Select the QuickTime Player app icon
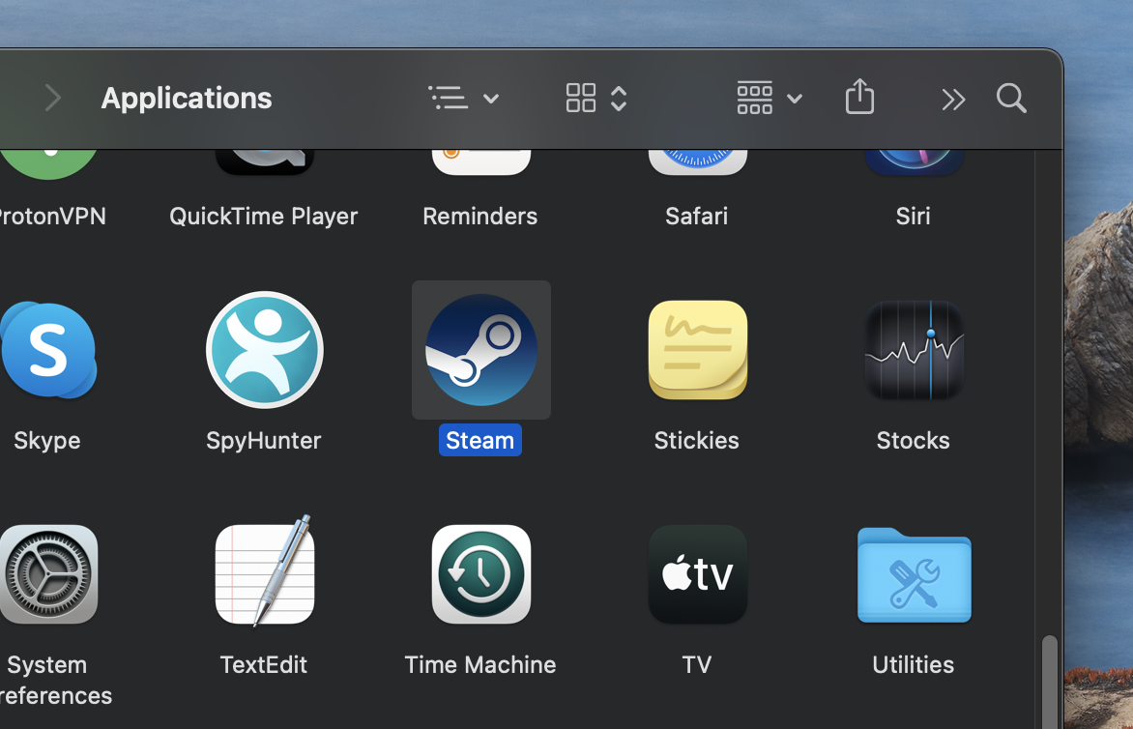This screenshot has width=1133, height=729. [x=265, y=162]
